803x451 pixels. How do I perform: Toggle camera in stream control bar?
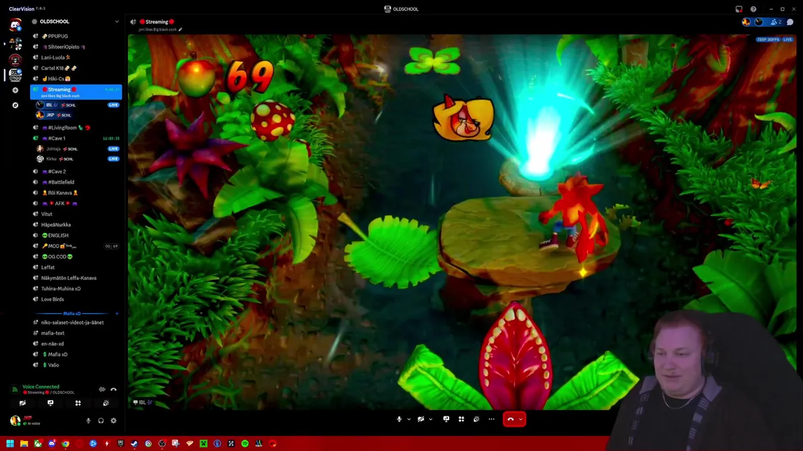coord(421,419)
